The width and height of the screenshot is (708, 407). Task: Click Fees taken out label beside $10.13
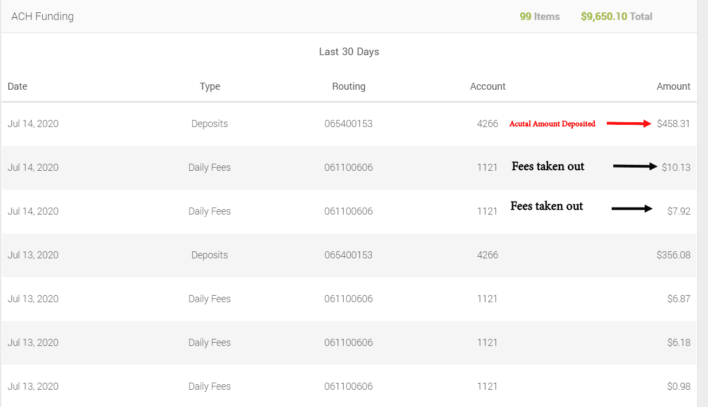(x=548, y=166)
